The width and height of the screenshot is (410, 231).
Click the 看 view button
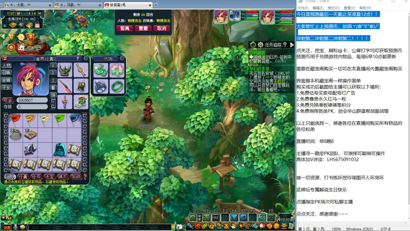click(x=53, y=88)
